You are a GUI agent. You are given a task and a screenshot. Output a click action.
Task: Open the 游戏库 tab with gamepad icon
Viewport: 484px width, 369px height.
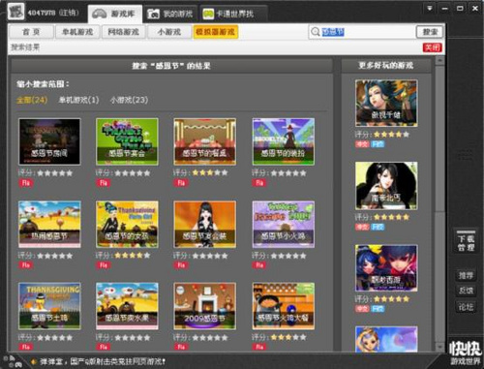point(114,14)
